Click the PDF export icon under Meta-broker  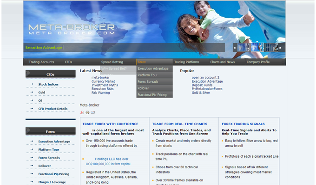coord(82,112)
